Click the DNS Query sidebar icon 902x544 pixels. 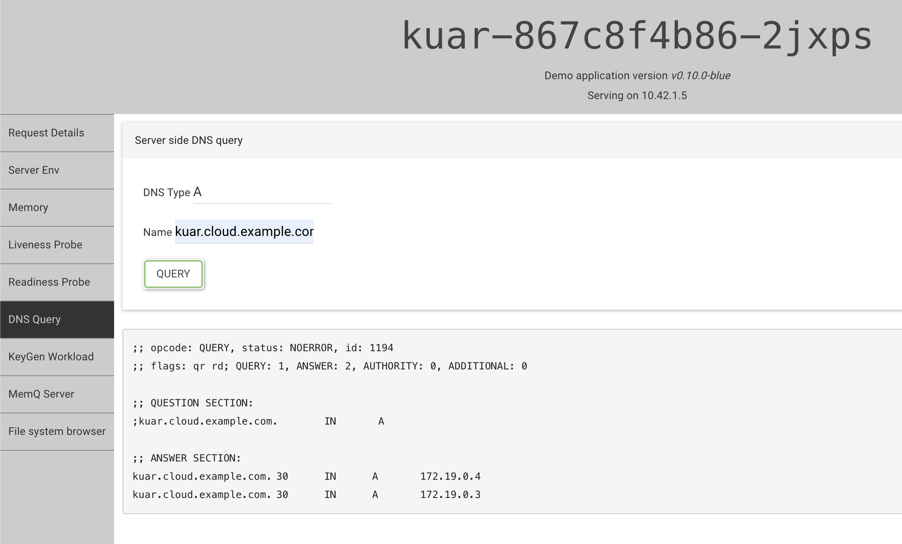56,319
